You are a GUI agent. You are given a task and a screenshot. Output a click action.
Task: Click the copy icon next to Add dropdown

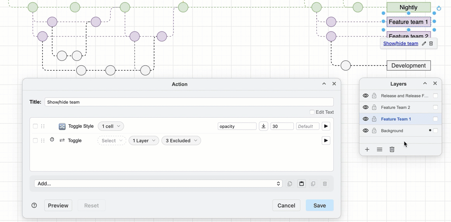(x=290, y=184)
